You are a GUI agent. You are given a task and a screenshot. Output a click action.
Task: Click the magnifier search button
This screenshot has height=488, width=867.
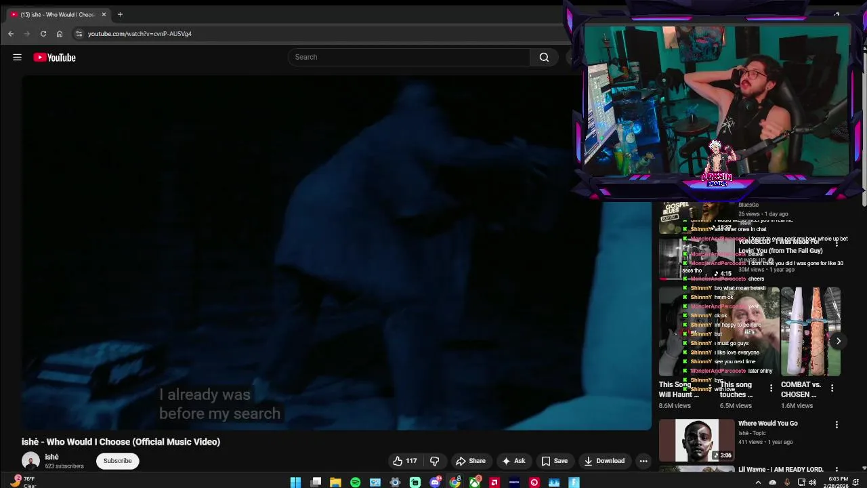(544, 57)
